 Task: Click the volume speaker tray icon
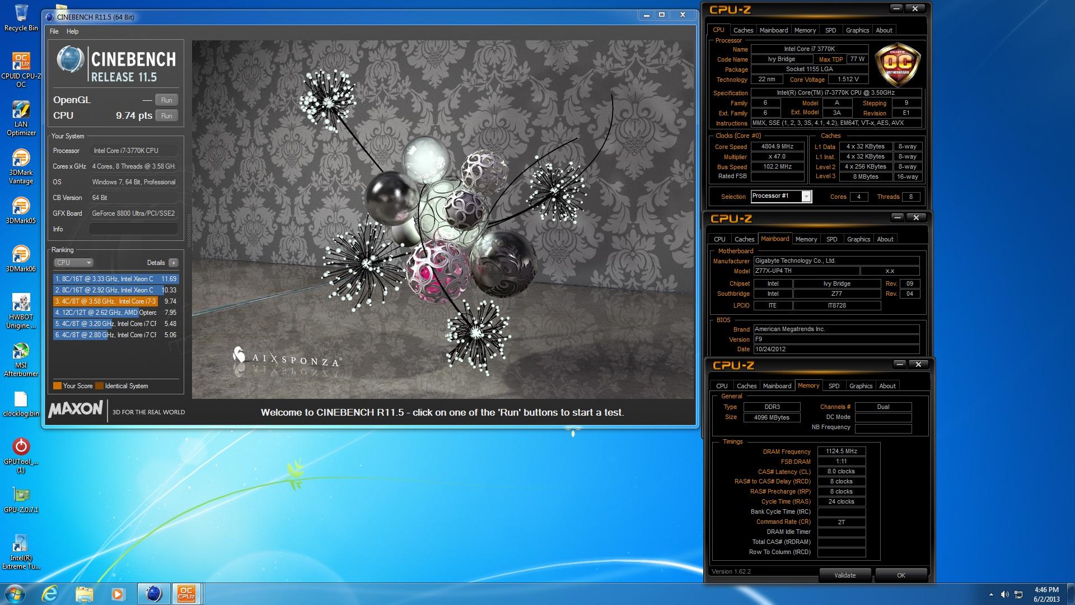1004,594
